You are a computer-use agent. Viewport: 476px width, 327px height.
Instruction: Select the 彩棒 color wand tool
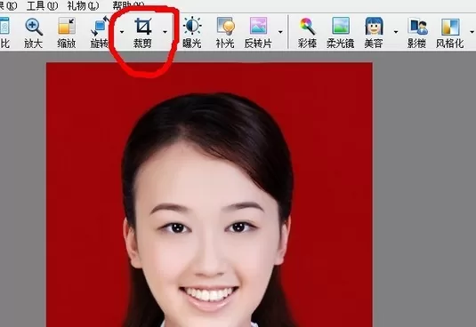[x=307, y=33]
